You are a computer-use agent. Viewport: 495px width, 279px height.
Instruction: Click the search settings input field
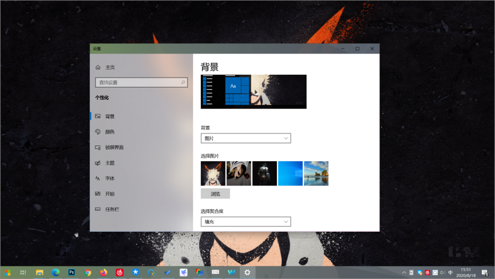[141, 82]
